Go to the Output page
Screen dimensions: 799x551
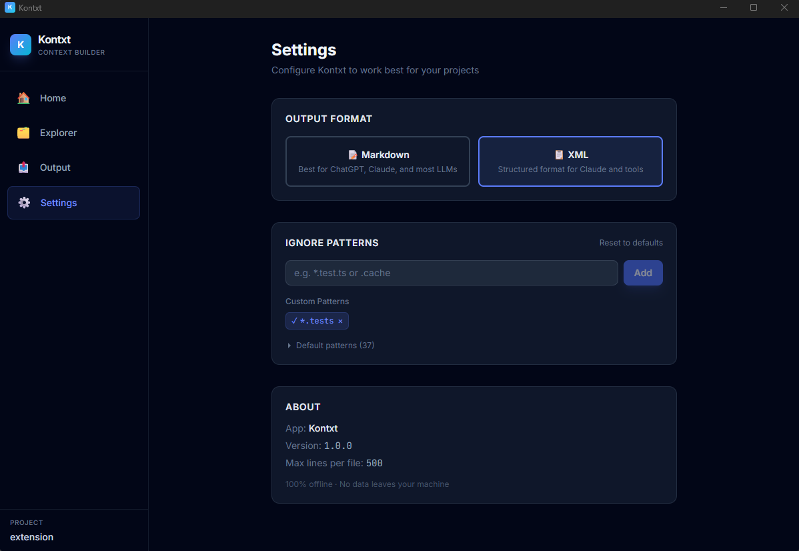tap(73, 167)
